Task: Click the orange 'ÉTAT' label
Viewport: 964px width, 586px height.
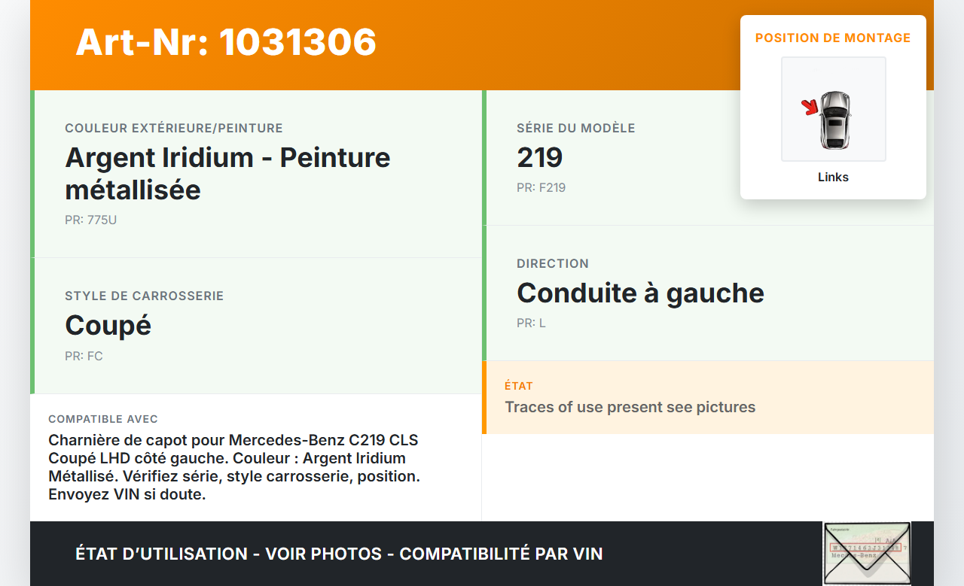Action: click(518, 386)
